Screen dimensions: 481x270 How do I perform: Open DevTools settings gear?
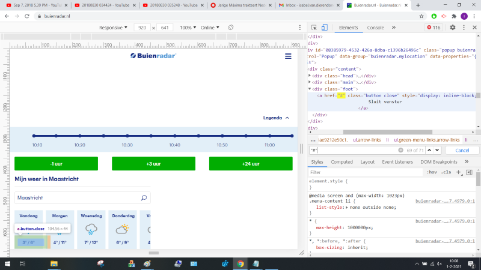[x=452, y=28]
